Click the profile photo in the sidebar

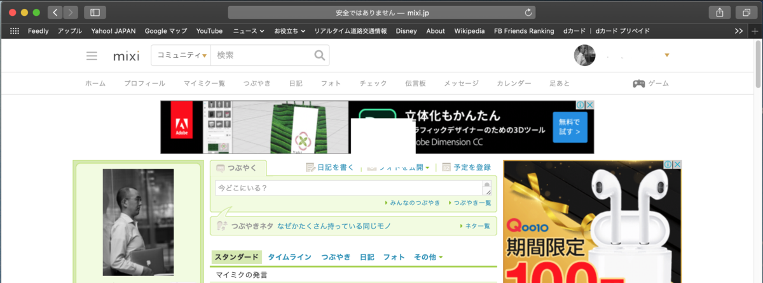click(x=138, y=222)
